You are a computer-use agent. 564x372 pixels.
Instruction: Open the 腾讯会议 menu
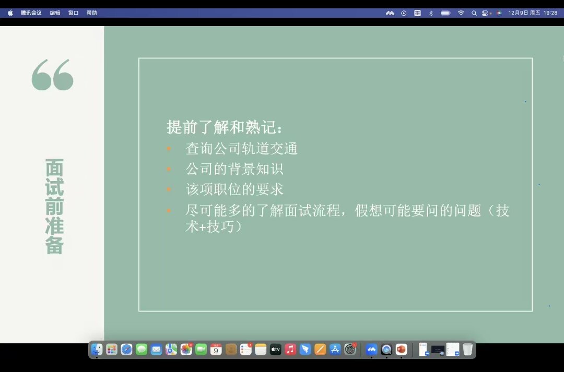click(31, 13)
